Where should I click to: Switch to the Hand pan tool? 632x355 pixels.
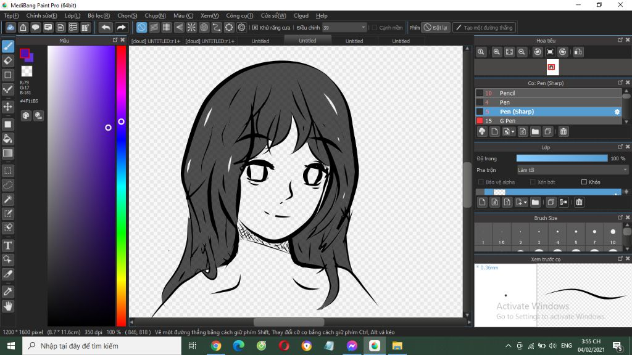pos(7,306)
